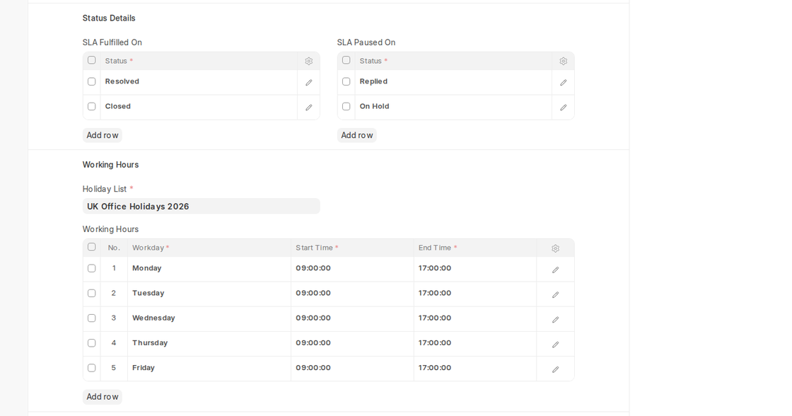Edit the Replied status row
This screenshot has width=792, height=416.
pyautogui.click(x=563, y=82)
